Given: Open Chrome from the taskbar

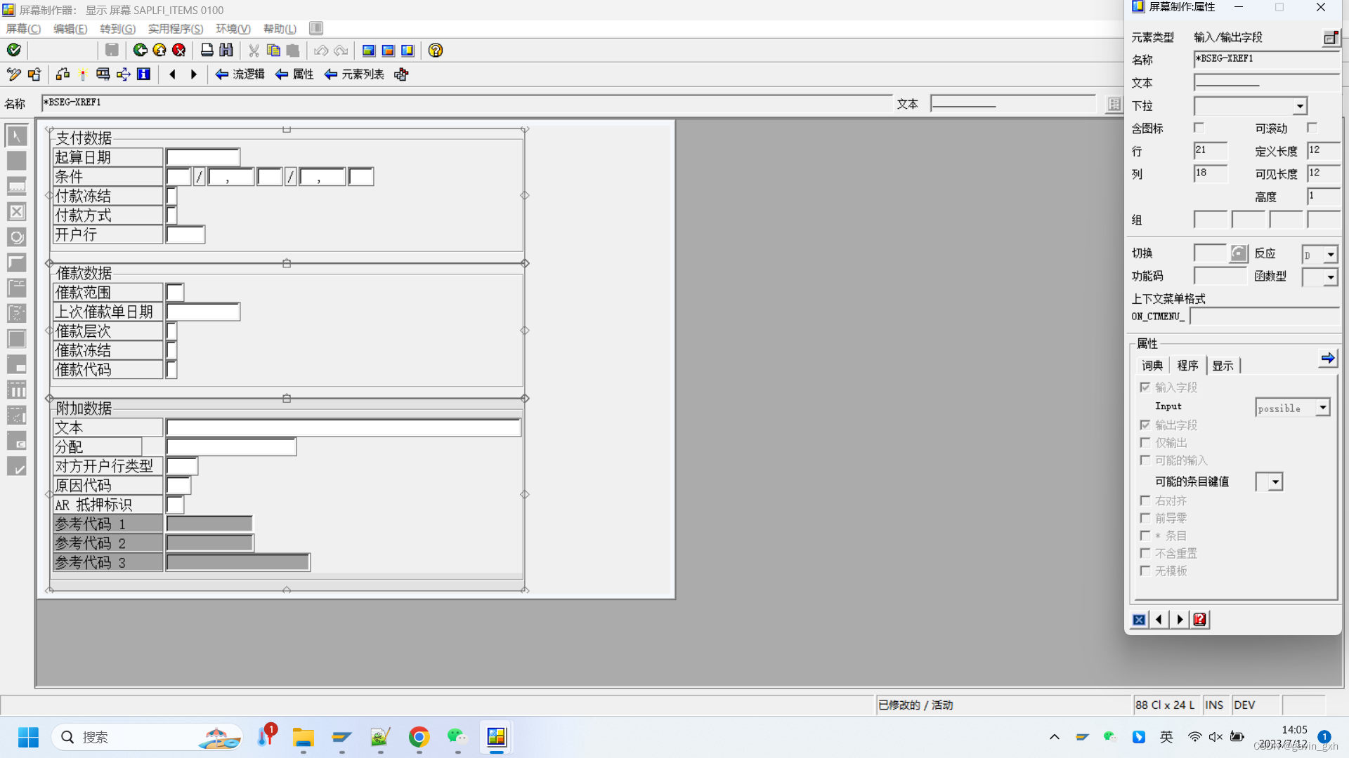Looking at the screenshot, I should point(419,737).
